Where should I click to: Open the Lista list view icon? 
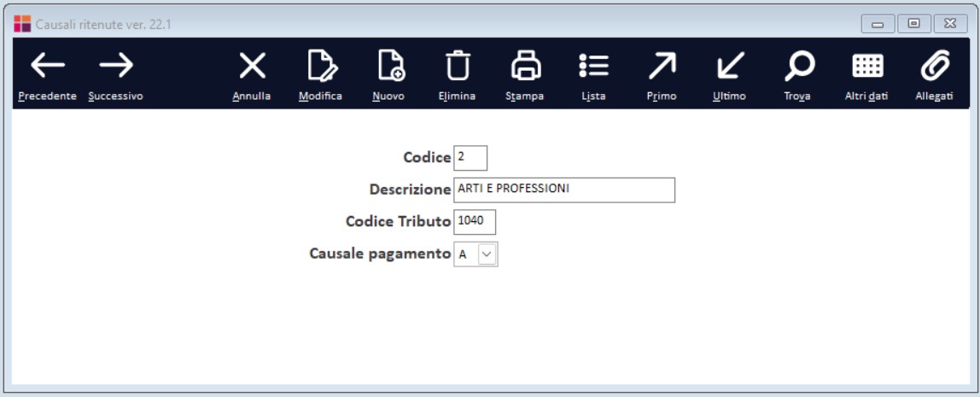click(x=593, y=66)
